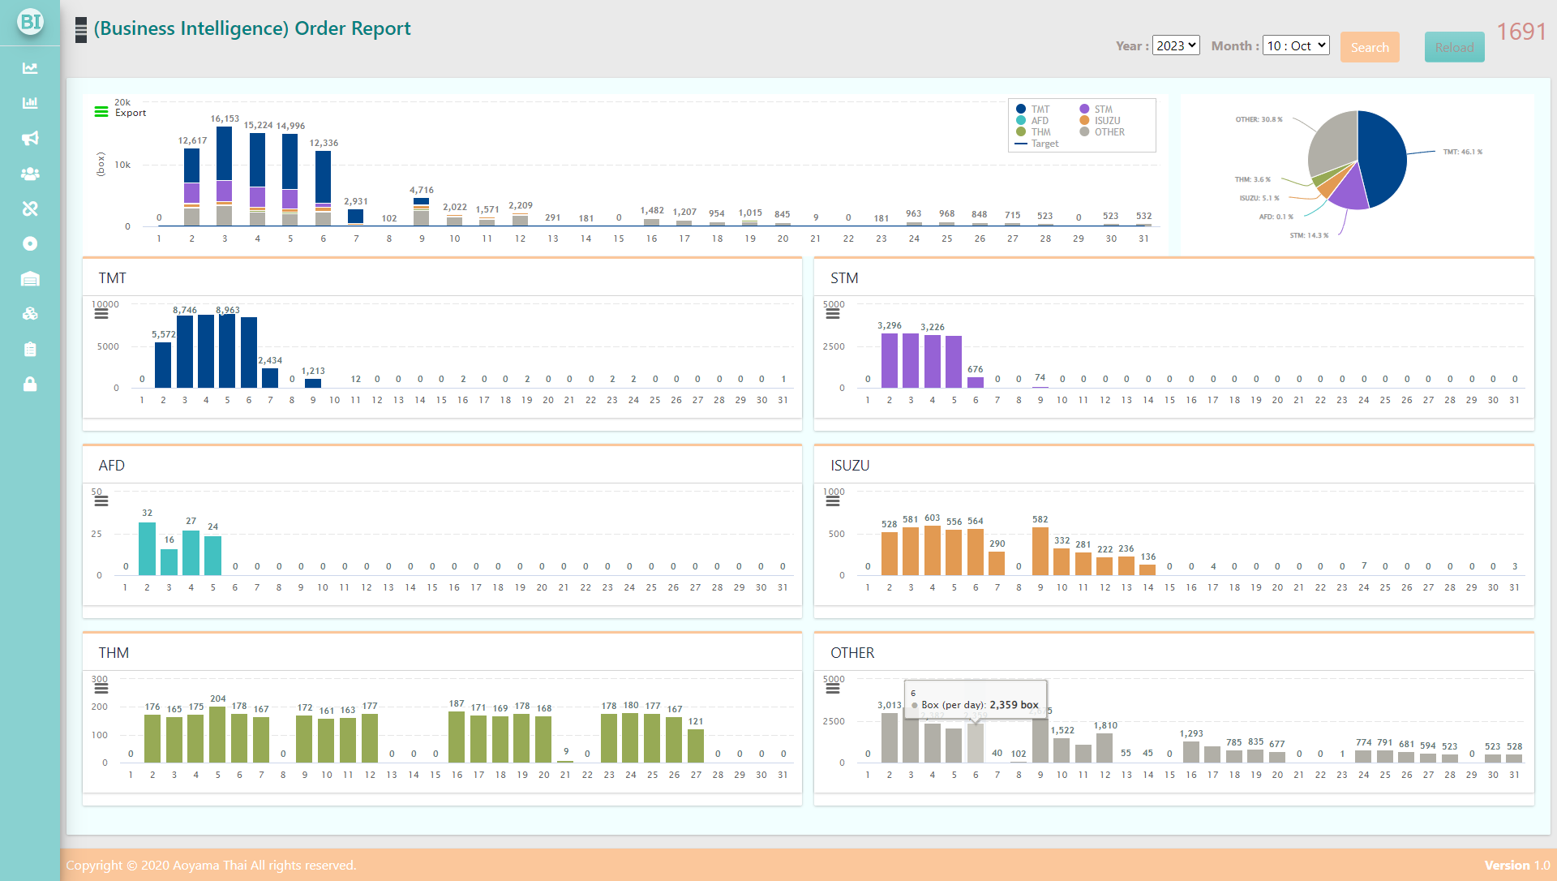The image size is (1557, 881).
Task: Open the TMT chart context menu
Action: 101,314
